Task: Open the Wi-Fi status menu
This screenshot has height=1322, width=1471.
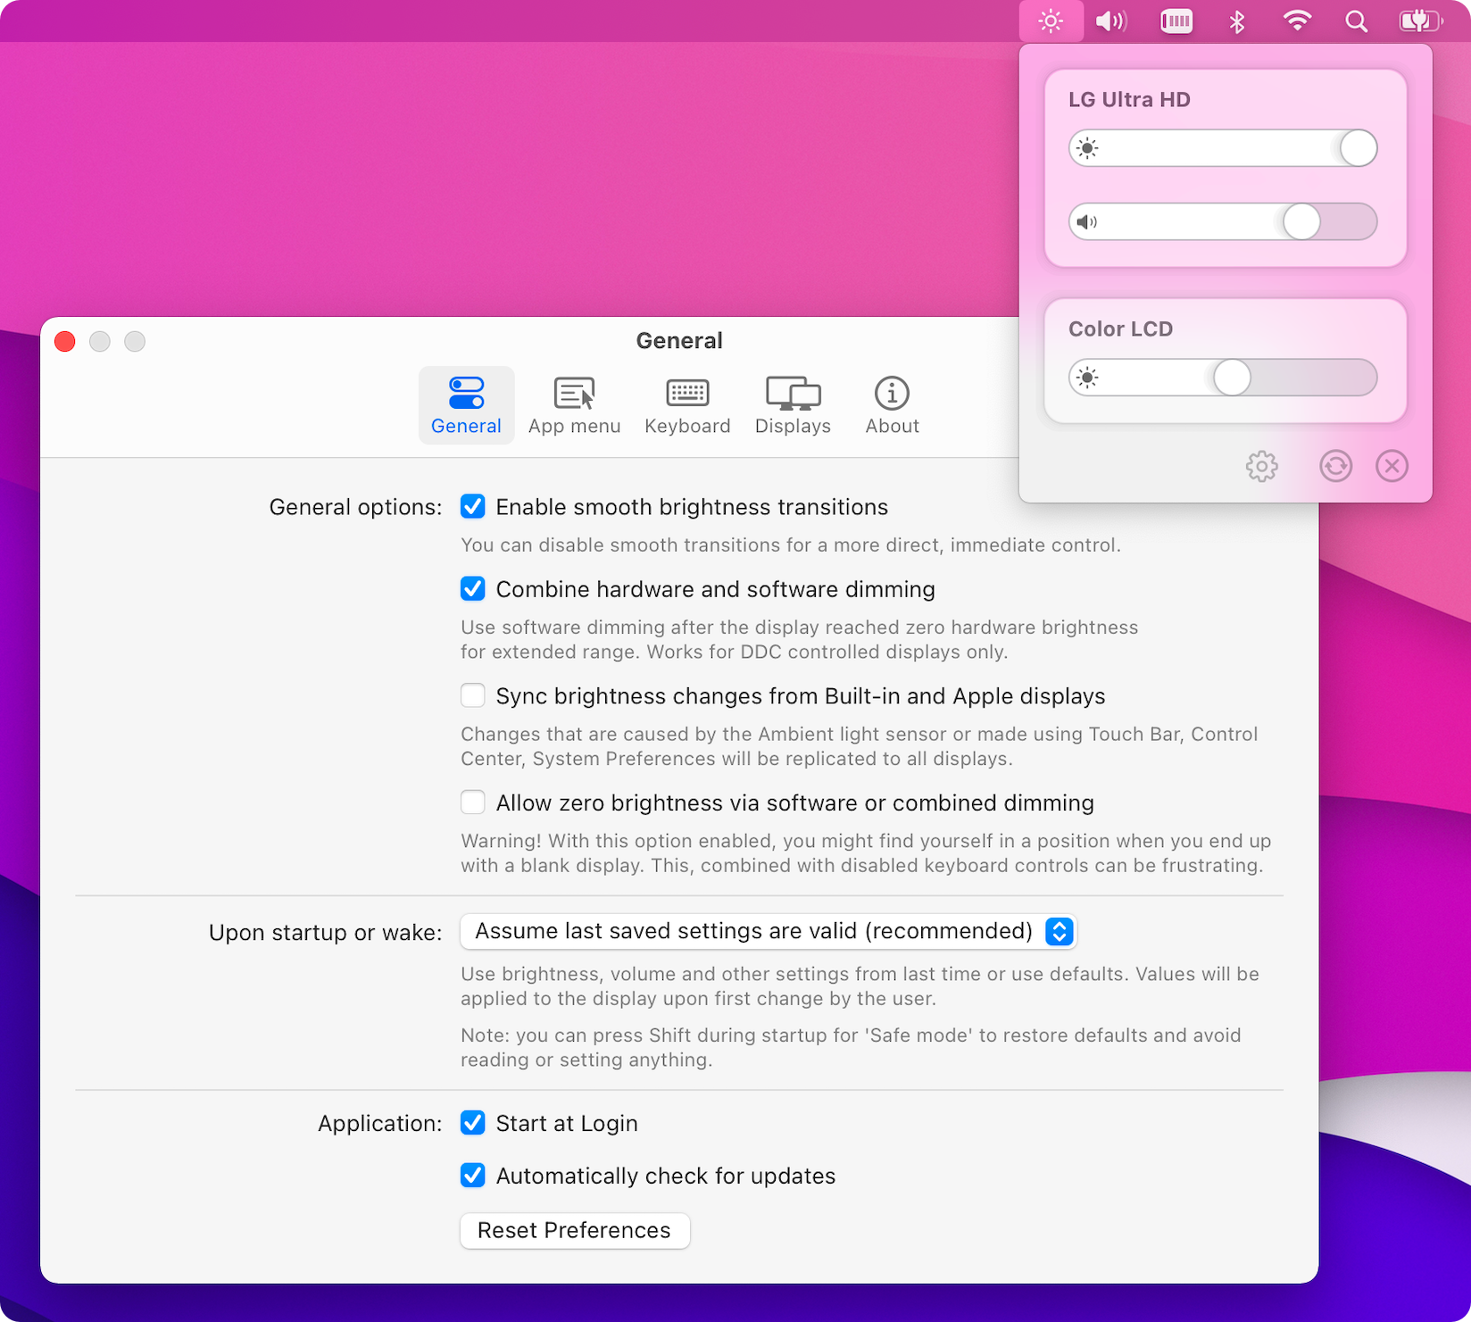Action: pos(1297,21)
